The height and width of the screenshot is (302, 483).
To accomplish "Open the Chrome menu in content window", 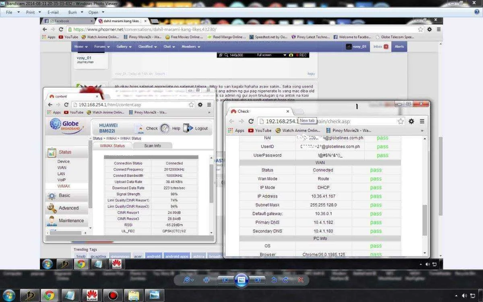I will click(x=209, y=105).
